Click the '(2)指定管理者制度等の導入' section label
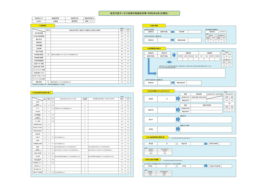Screen dimensions: 267x189 tap(42, 93)
